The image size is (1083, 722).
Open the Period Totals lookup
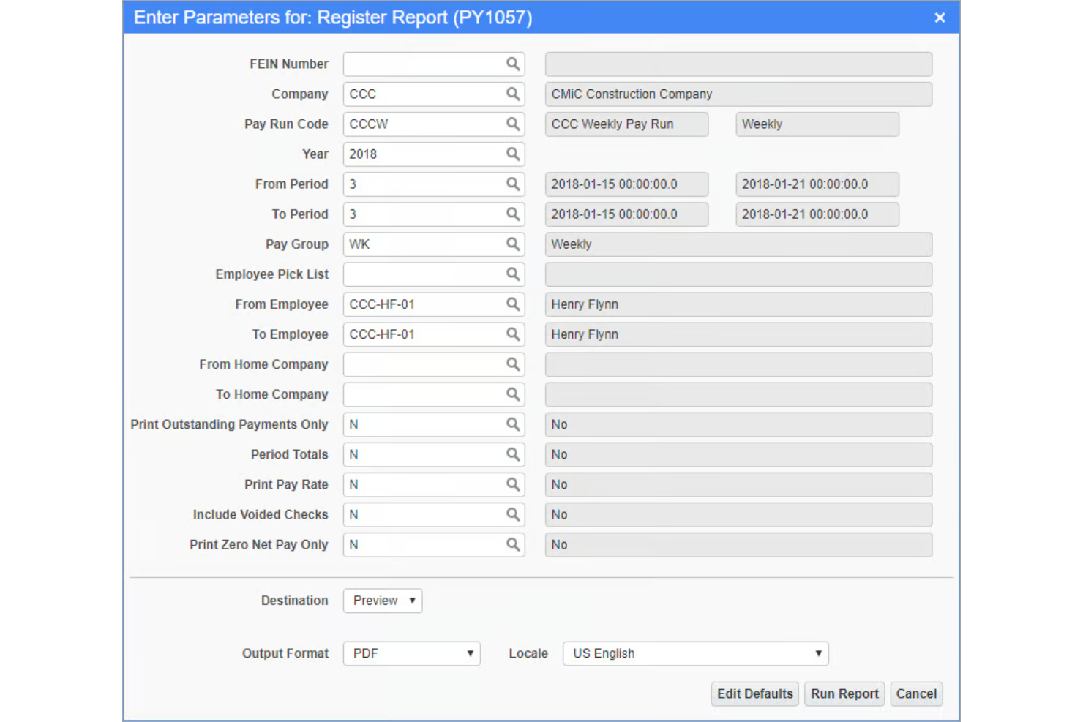[x=513, y=454]
